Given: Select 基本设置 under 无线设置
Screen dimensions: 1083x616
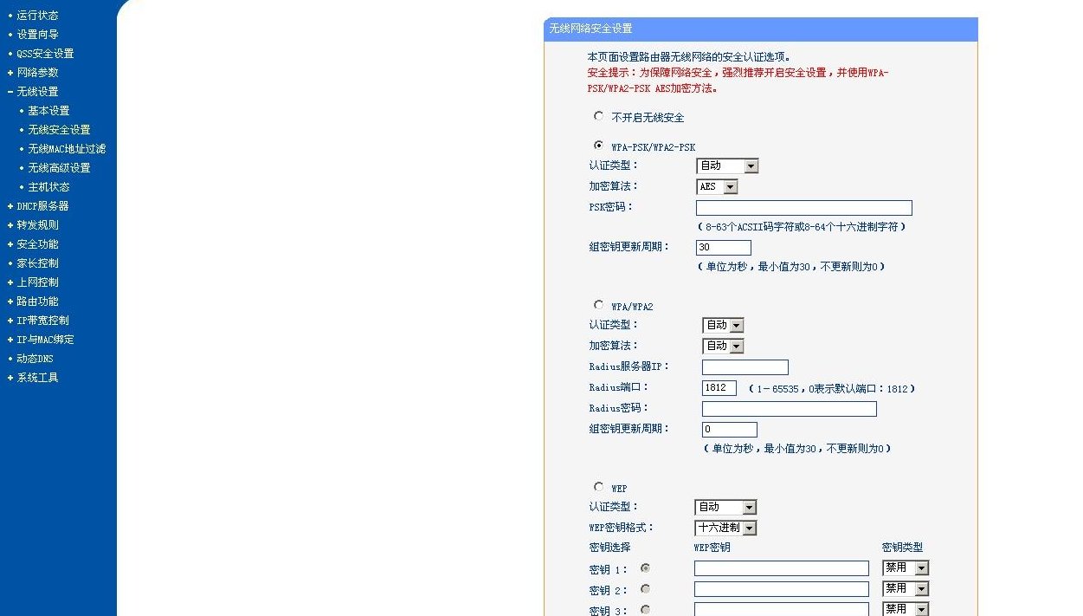Looking at the screenshot, I should pos(50,110).
